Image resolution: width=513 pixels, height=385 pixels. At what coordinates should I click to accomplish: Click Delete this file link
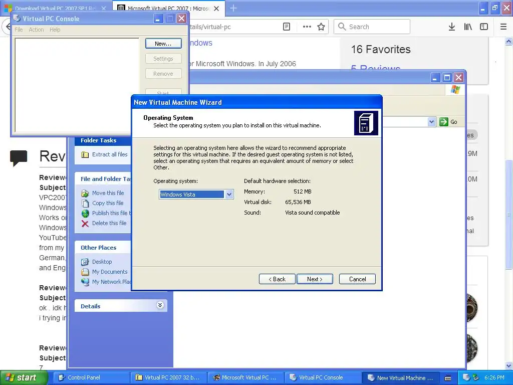[x=109, y=223]
